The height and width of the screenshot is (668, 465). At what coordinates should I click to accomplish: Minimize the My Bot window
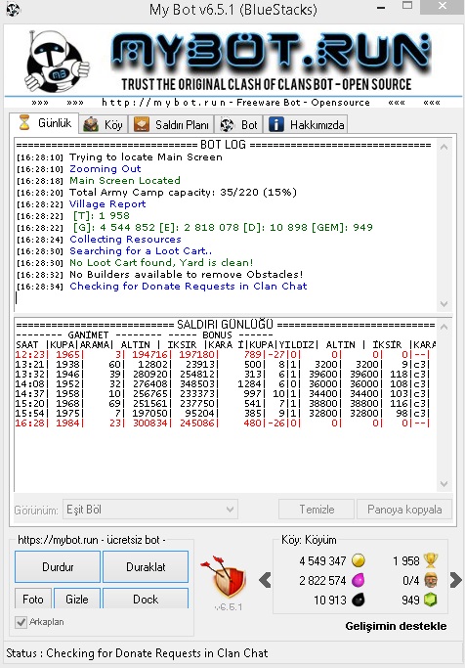click(x=381, y=8)
